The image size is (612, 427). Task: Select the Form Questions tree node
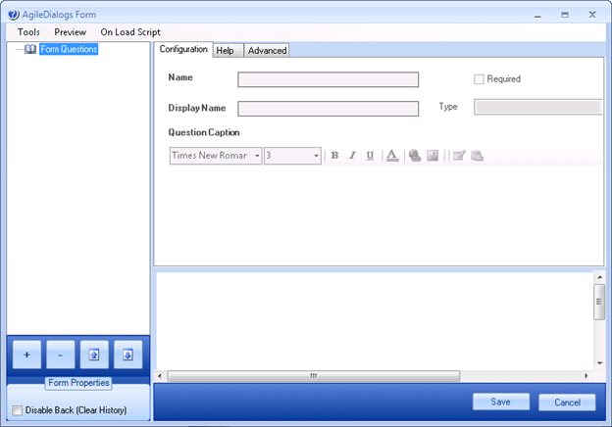click(69, 49)
